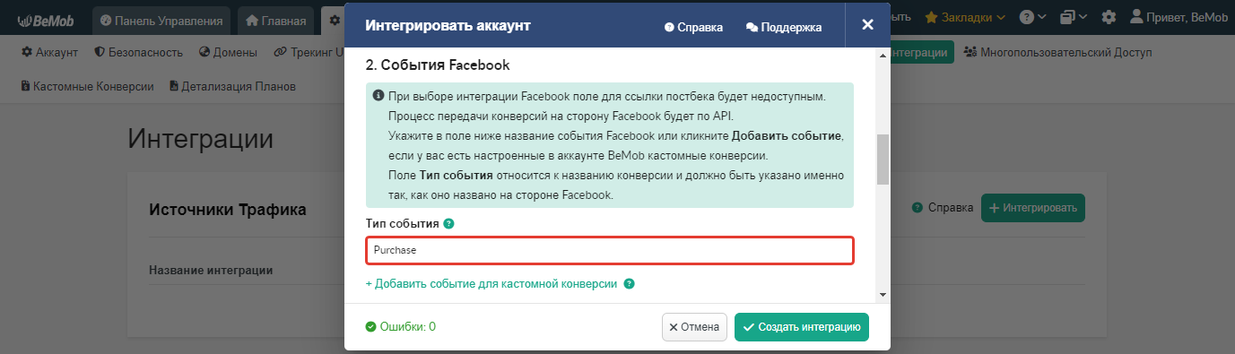Click the Название интеграции column header
The height and width of the screenshot is (354, 1235).
pos(211,270)
